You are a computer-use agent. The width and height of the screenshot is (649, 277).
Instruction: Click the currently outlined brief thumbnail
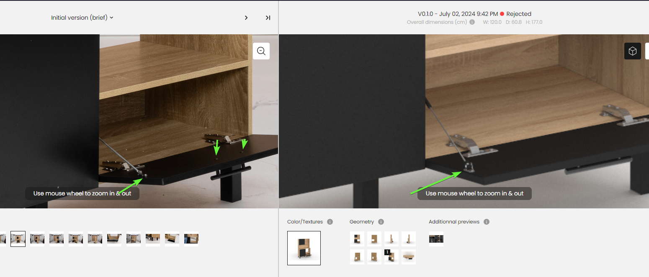pyautogui.click(x=18, y=239)
